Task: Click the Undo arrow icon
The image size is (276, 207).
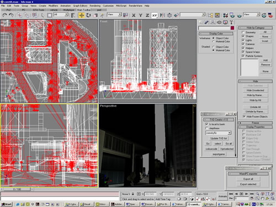Action: (x=4, y=15)
